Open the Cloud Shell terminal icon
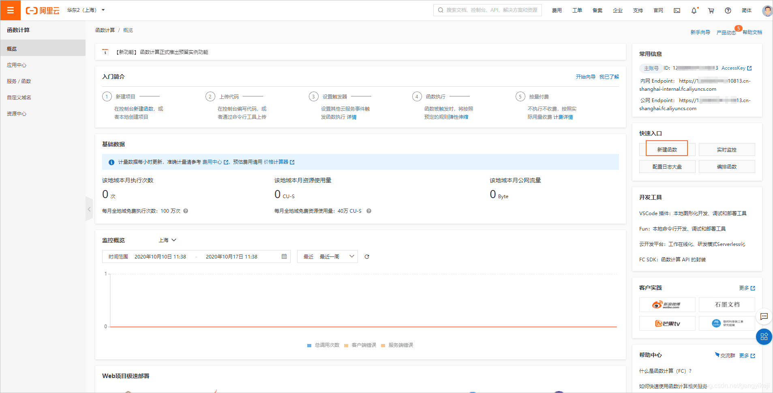The image size is (773, 393). pos(677,11)
